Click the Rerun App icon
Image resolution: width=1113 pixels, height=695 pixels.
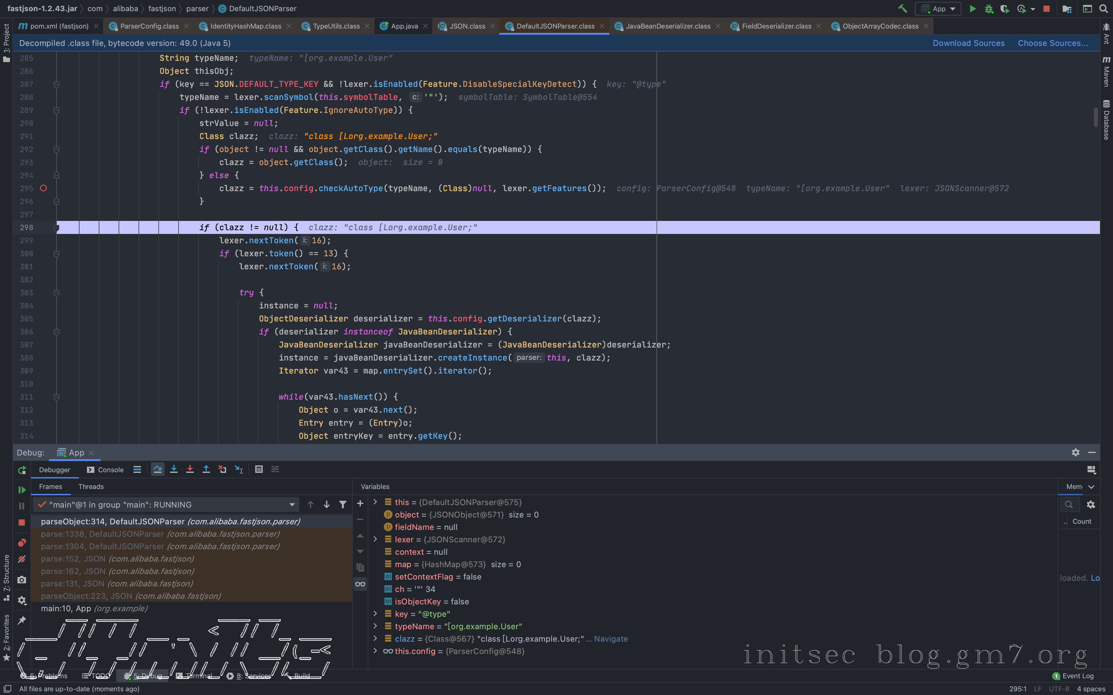(22, 470)
